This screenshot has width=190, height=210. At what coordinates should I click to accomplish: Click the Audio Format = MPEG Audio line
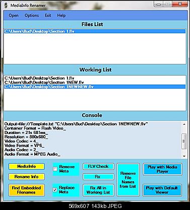coord(32,154)
